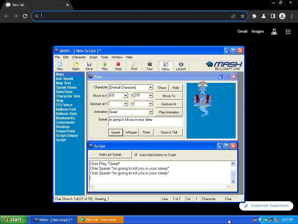The width and height of the screenshot is (298, 224).
Task: Click the Labs flask icon beside Images
Action: tap(274, 32)
